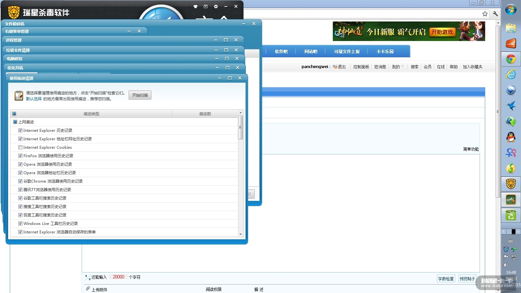Open Windows Explorer from the taskbar
521x293 pixels.
[x=511, y=28]
